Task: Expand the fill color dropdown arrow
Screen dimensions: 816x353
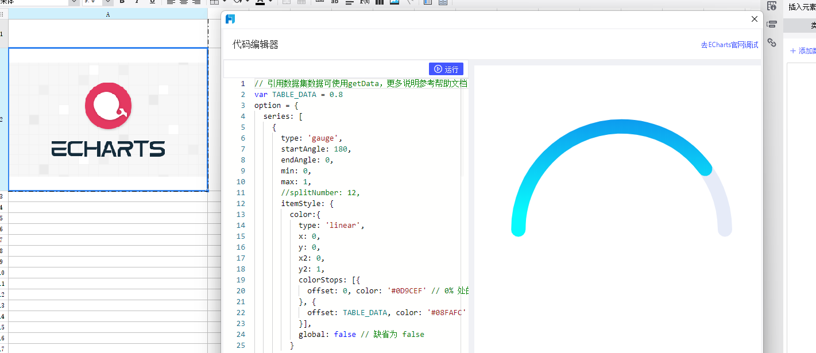Action: tap(246, 2)
